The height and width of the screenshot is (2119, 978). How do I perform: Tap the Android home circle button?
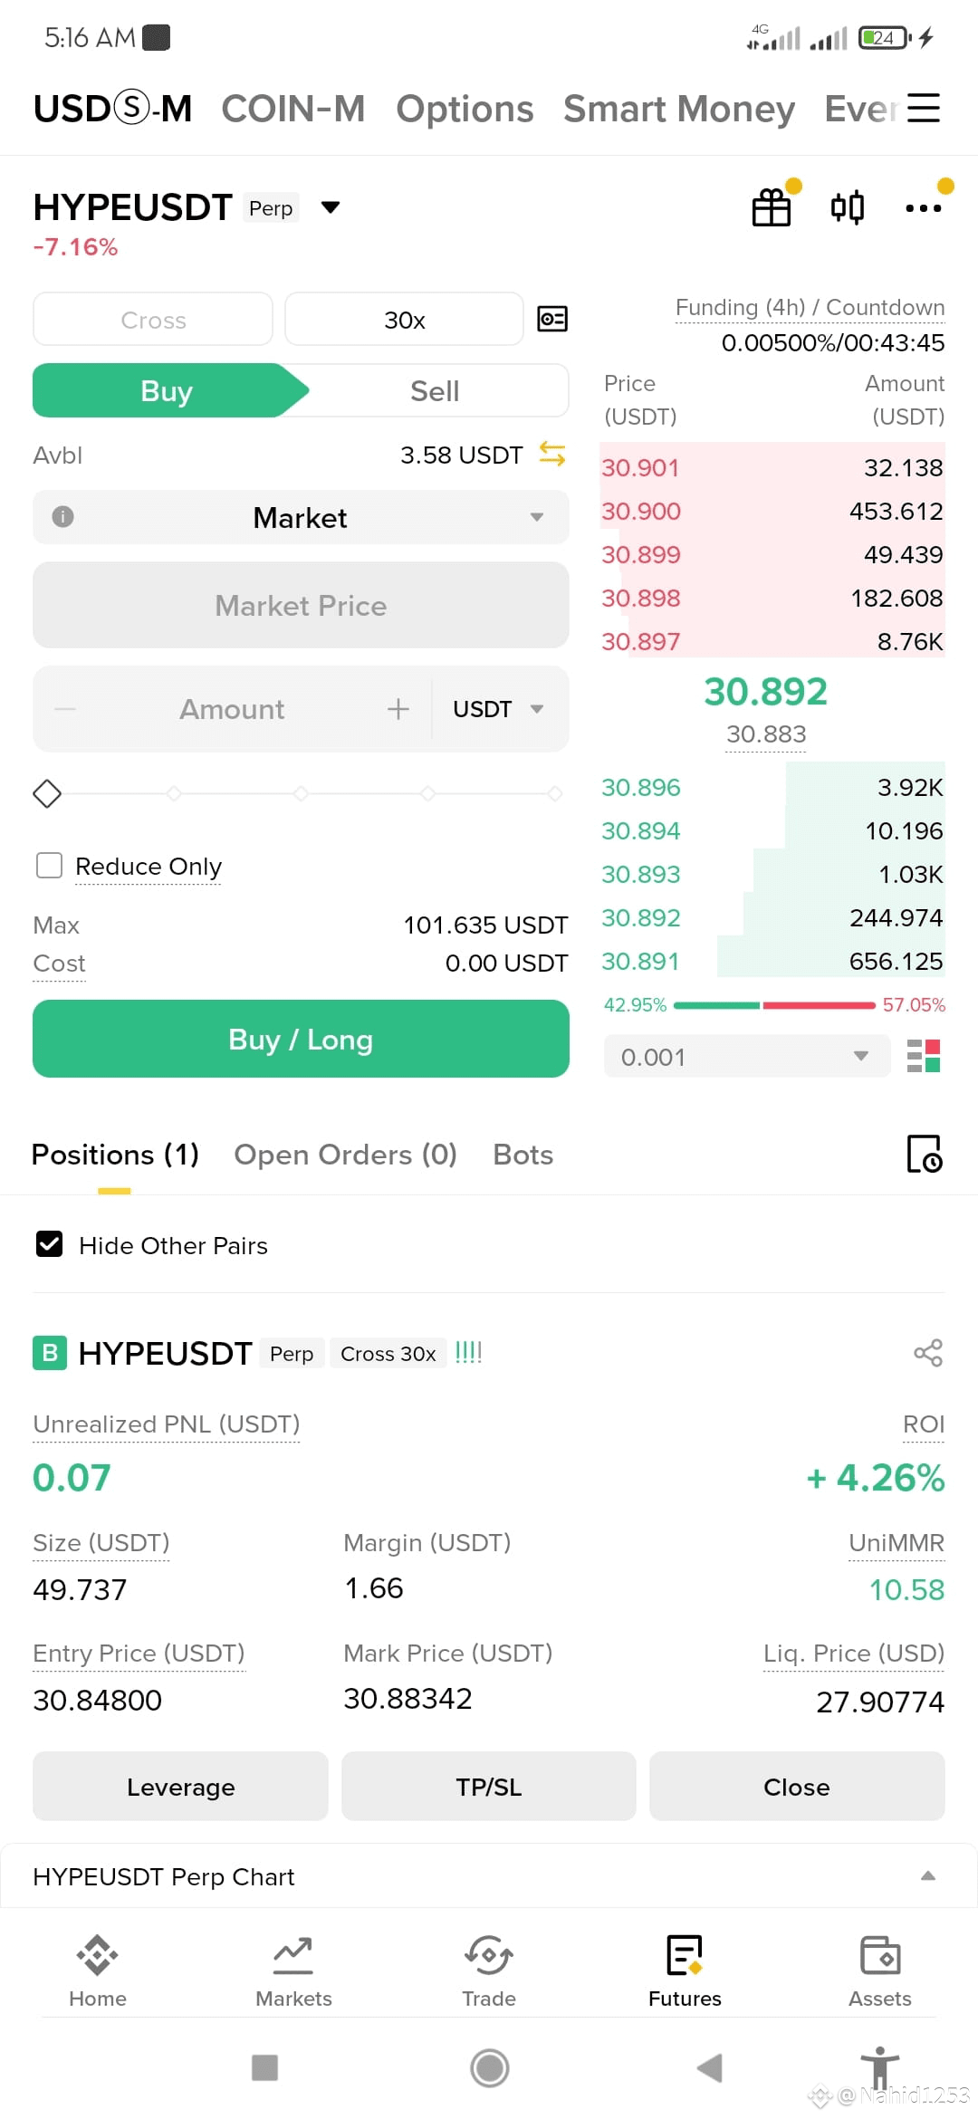click(x=490, y=2067)
